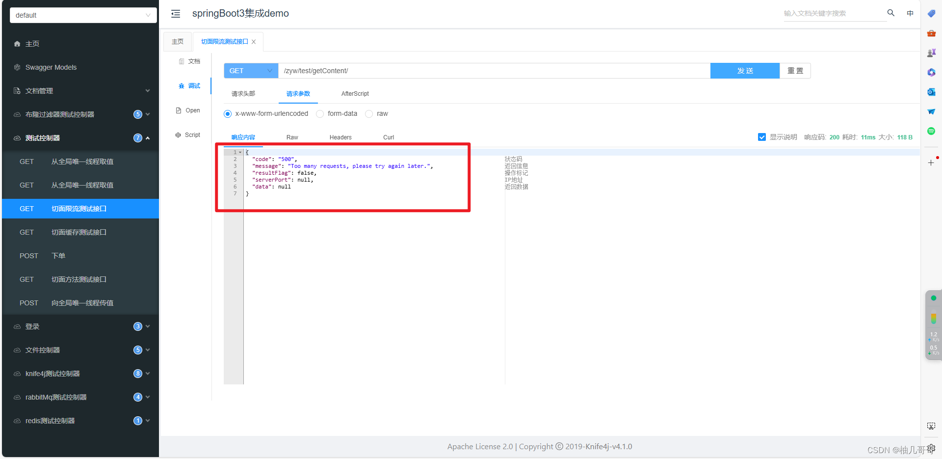Select x-www-form-urlencoded radio button

(x=228, y=114)
